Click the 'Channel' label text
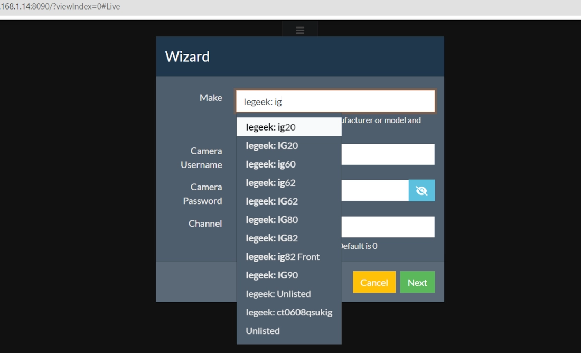 205,224
